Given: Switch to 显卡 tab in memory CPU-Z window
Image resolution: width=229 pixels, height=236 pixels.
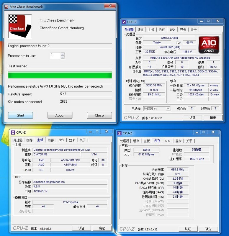Looking at the screenshot, I should [179, 141].
